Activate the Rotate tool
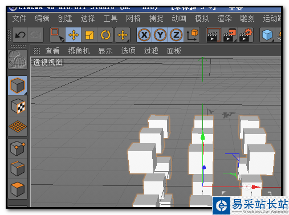289x215 pixels. (x=105, y=35)
